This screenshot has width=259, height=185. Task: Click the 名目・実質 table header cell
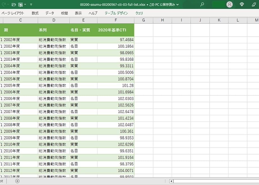tap(84, 30)
